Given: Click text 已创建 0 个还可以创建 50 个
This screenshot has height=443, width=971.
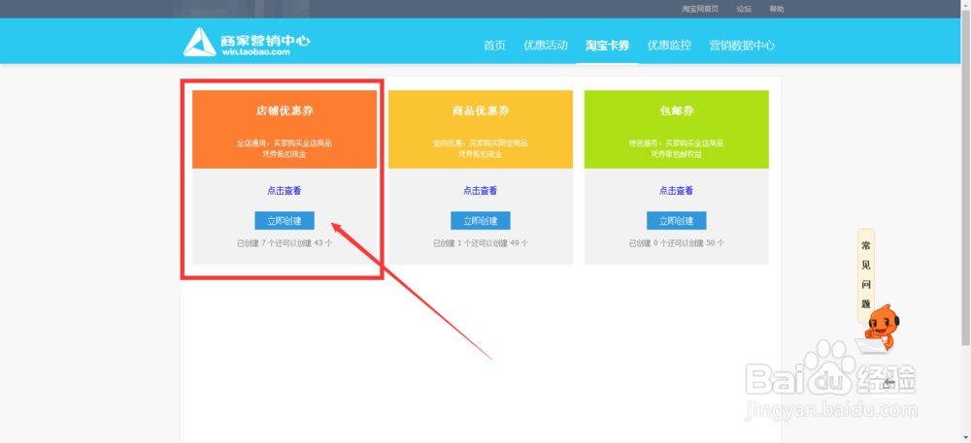Looking at the screenshot, I should pyautogui.click(x=676, y=243).
